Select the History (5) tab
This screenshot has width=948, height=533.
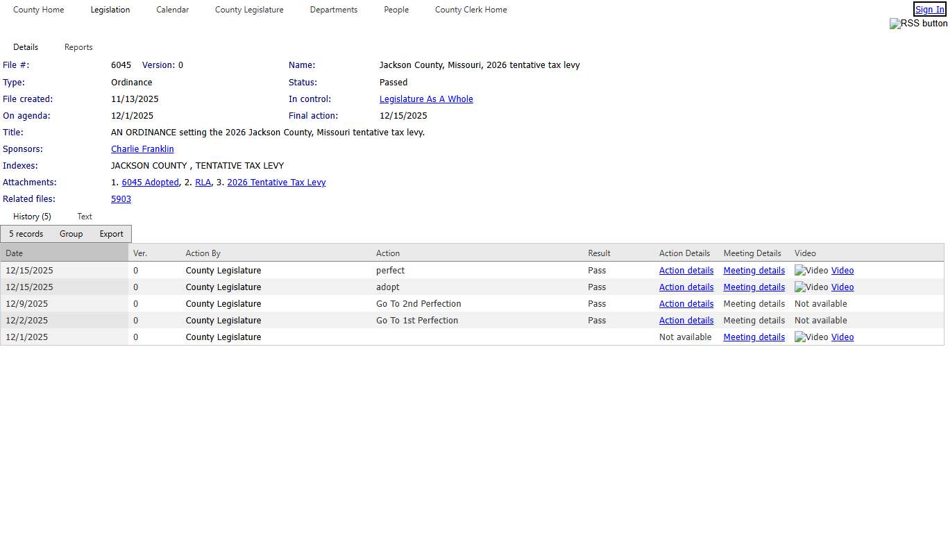32,217
